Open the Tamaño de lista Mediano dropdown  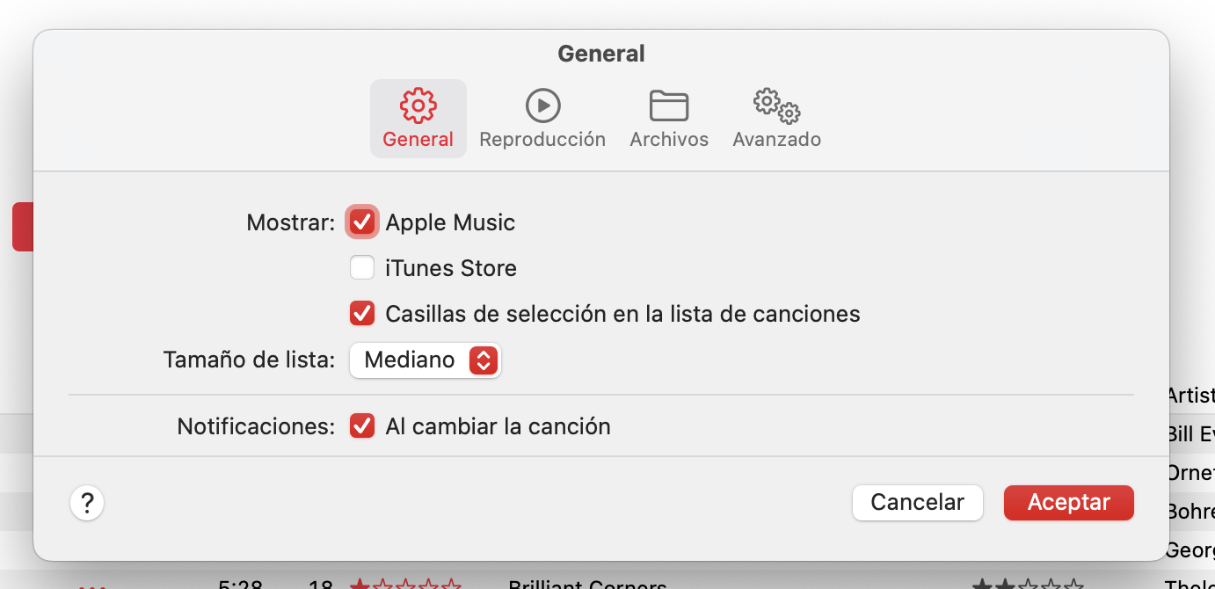426,360
